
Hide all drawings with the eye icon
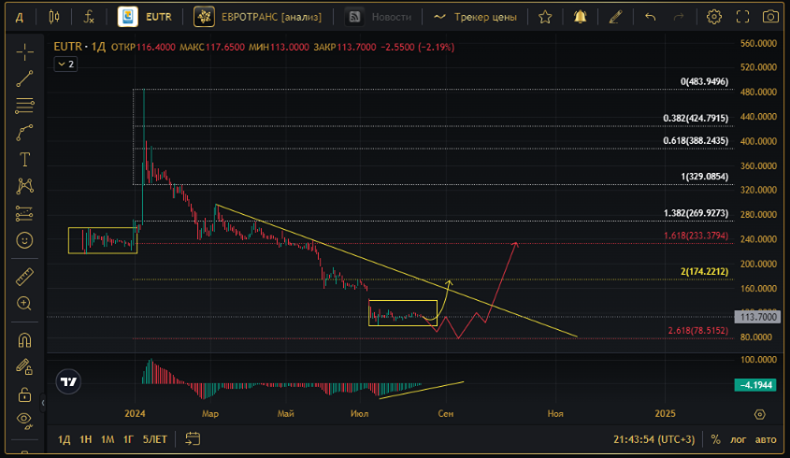pos(24,420)
